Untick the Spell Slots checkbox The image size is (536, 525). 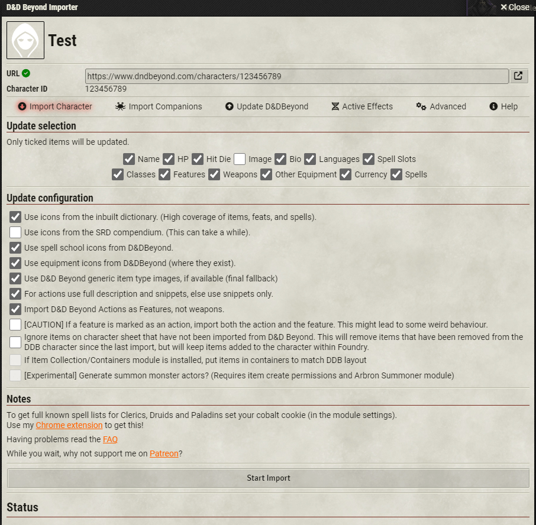pyautogui.click(x=369, y=159)
